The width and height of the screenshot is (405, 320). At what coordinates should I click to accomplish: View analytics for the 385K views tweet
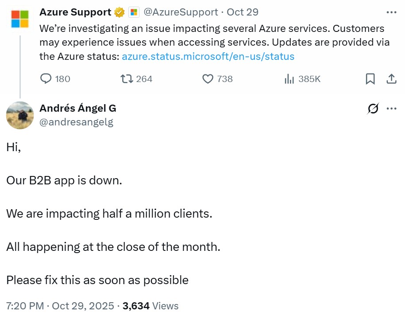pyautogui.click(x=289, y=79)
